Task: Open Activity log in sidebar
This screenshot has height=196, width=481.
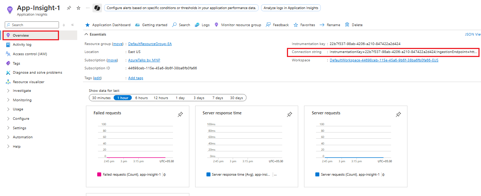Action: (x=22, y=45)
